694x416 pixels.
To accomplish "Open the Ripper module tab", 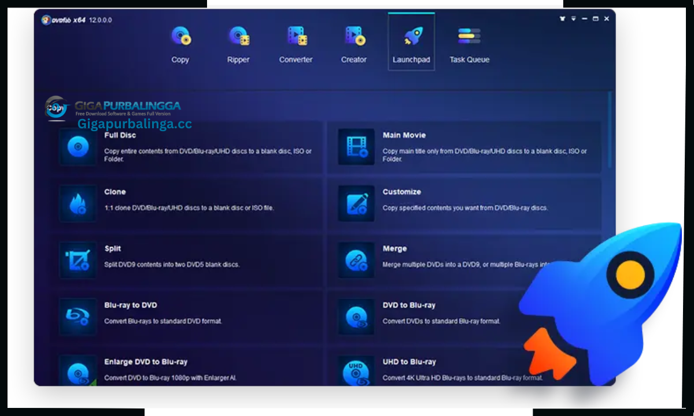I will point(238,44).
